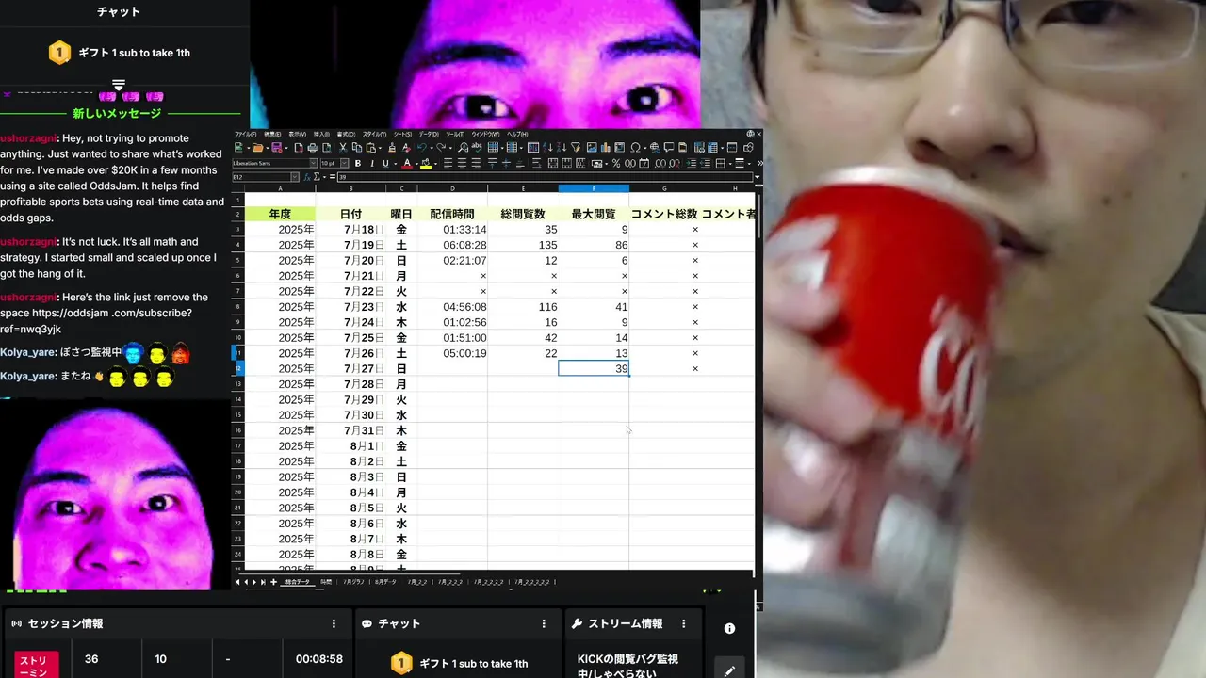Jump to first sheet navigation arrow
Viewport: 1206px width, 678px height.
tap(237, 582)
